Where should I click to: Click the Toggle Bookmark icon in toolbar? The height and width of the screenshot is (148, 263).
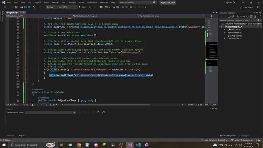pyautogui.click(x=131, y=7)
